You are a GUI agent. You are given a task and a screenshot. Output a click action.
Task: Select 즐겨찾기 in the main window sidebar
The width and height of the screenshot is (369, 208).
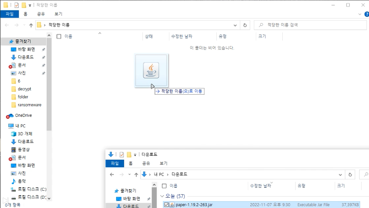point(23,41)
